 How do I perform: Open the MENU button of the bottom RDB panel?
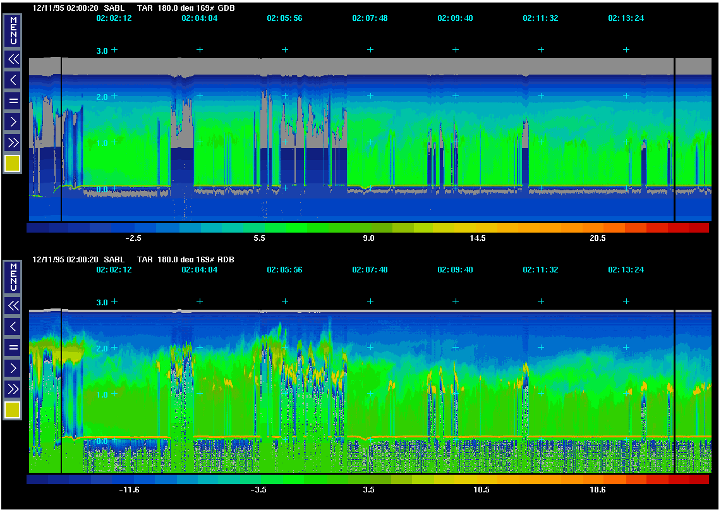(x=13, y=277)
